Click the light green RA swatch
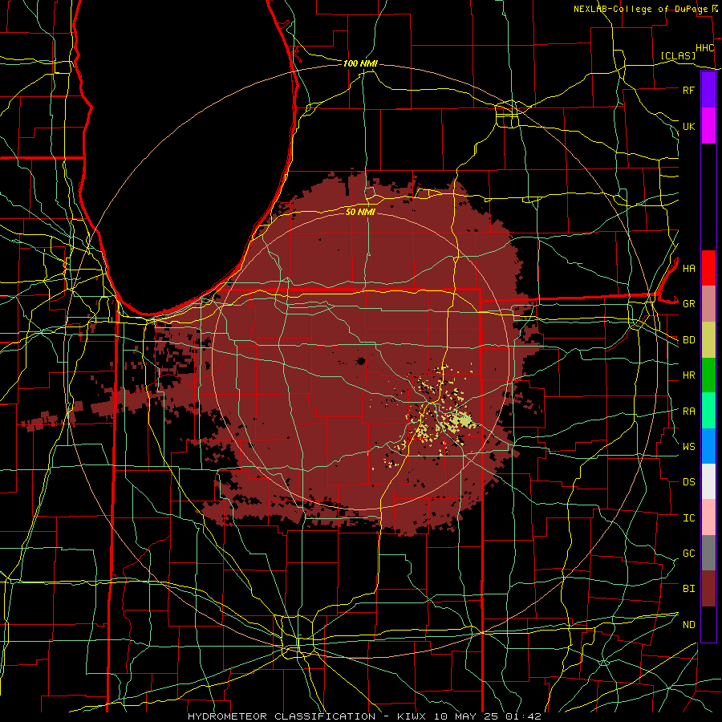Image resolution: width=722 pixels, height=722 pixels. 708,411
